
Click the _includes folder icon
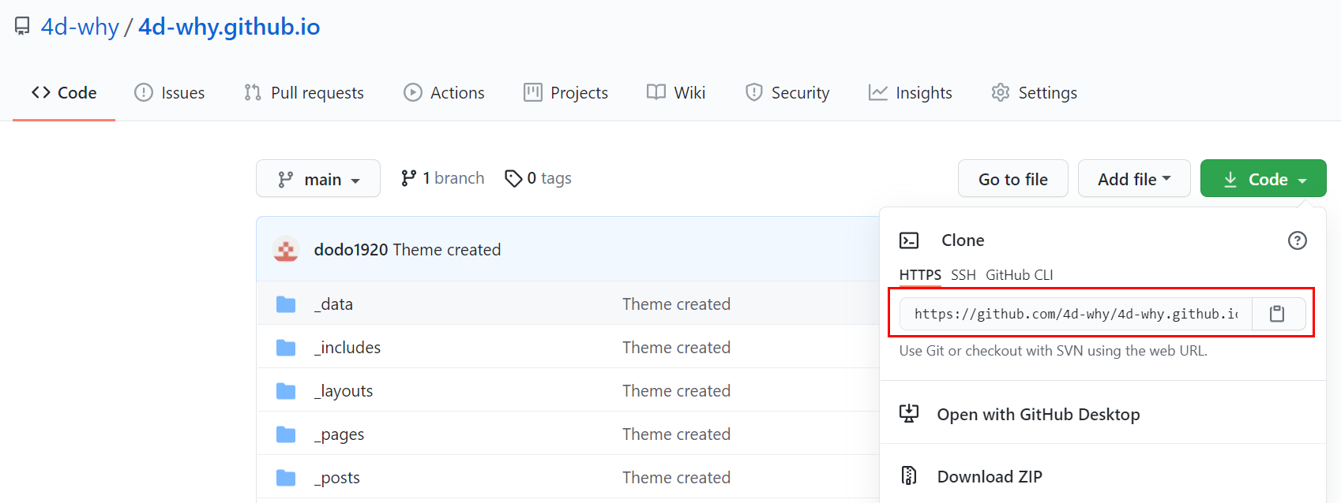(x=286, y=348)
